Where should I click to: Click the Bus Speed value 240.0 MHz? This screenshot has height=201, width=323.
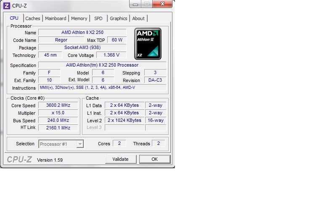58,120
